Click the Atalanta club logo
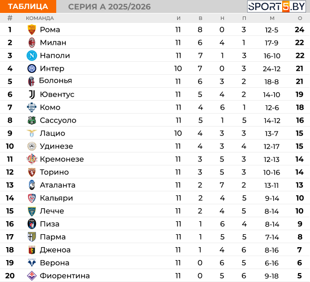Screen dimensions: 310x282 click(x=32, y=185)
